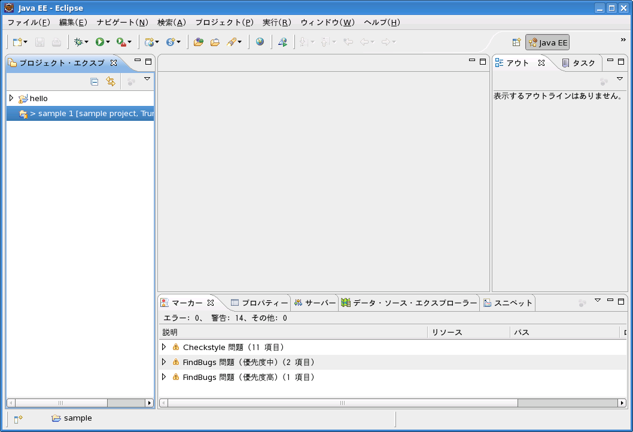Open the Web Browser globe icon
This screenshot has height=432, width=633.
point(260,42)
